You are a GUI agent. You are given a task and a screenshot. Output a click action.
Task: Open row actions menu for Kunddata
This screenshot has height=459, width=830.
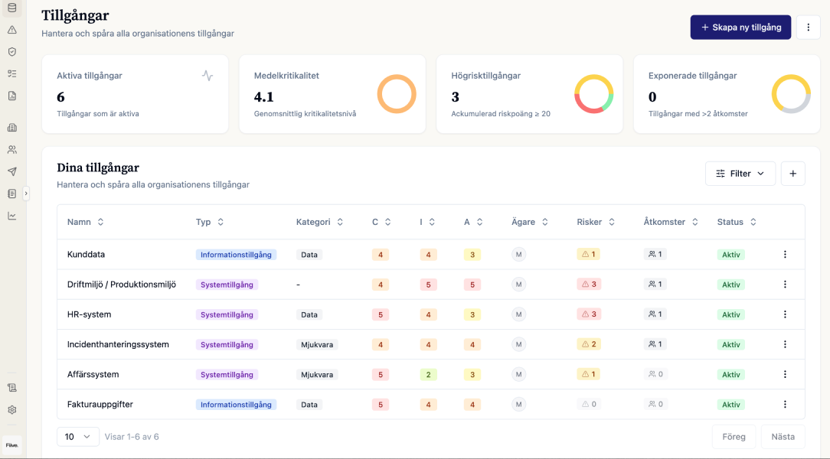pyautogui.click(x=785, y=254)
